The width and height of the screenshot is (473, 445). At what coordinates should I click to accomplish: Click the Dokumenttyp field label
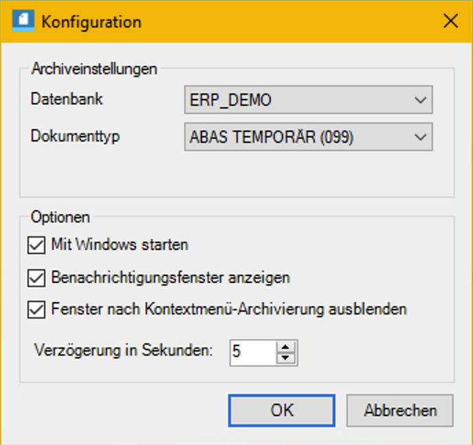pyautogui.click(x=75, y=136)
